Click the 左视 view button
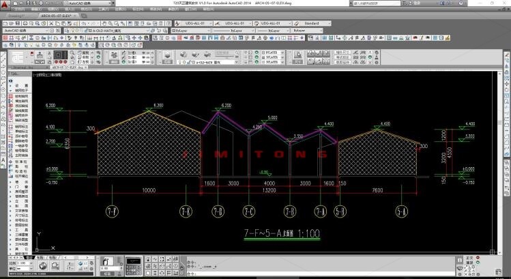The height and width of the screenshot is (279, 511). 85,62
